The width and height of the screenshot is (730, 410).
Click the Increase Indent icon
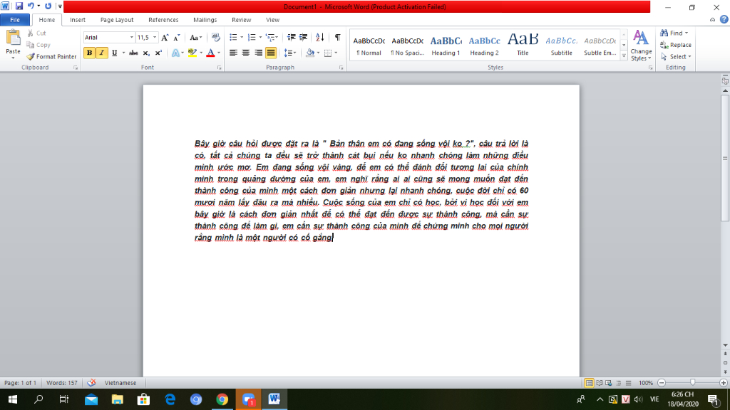303,37
